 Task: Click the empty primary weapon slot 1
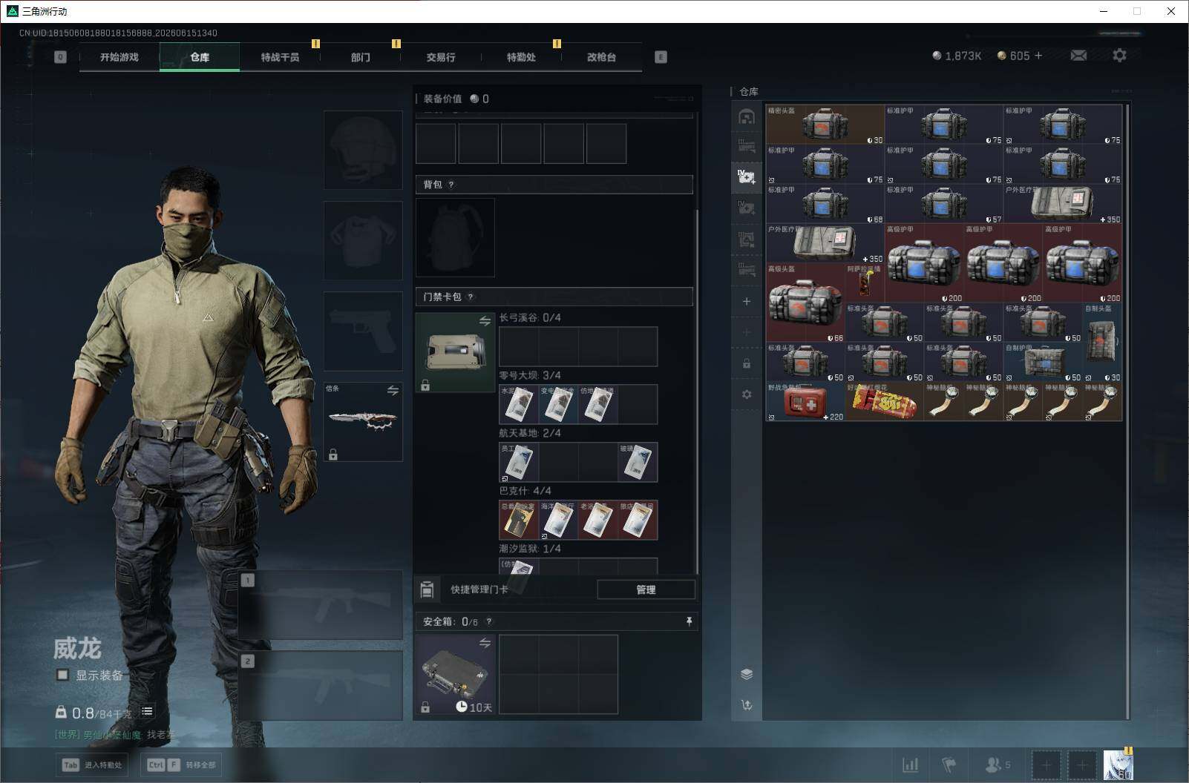[x=321, y=605]
